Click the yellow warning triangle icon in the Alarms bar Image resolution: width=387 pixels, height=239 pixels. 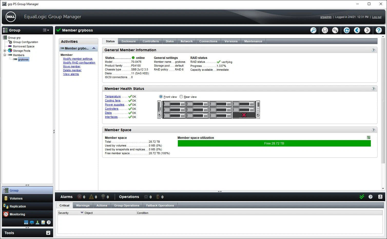pos(91,197)
